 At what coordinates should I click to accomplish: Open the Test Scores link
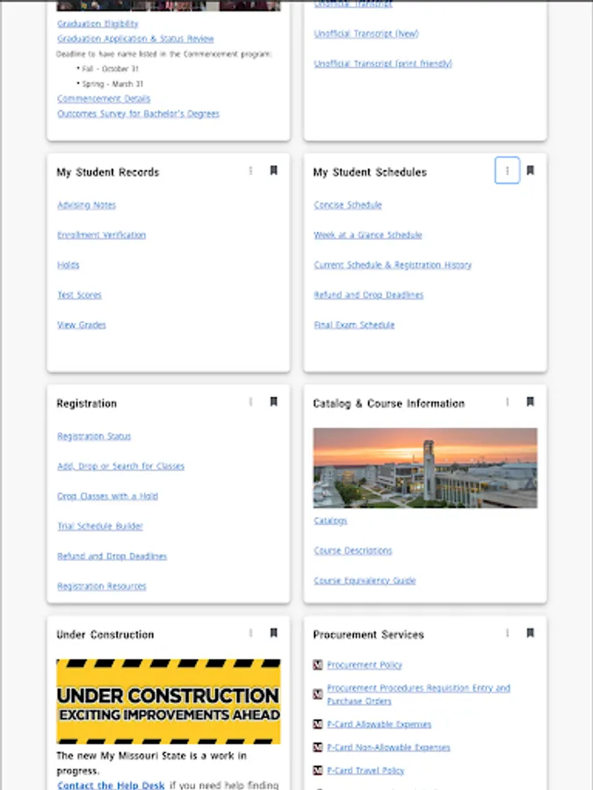click(x=79, y=295)
